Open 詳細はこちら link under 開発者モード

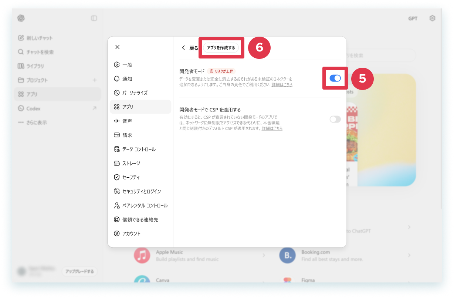pyautogui.click(x=282, y=85)
